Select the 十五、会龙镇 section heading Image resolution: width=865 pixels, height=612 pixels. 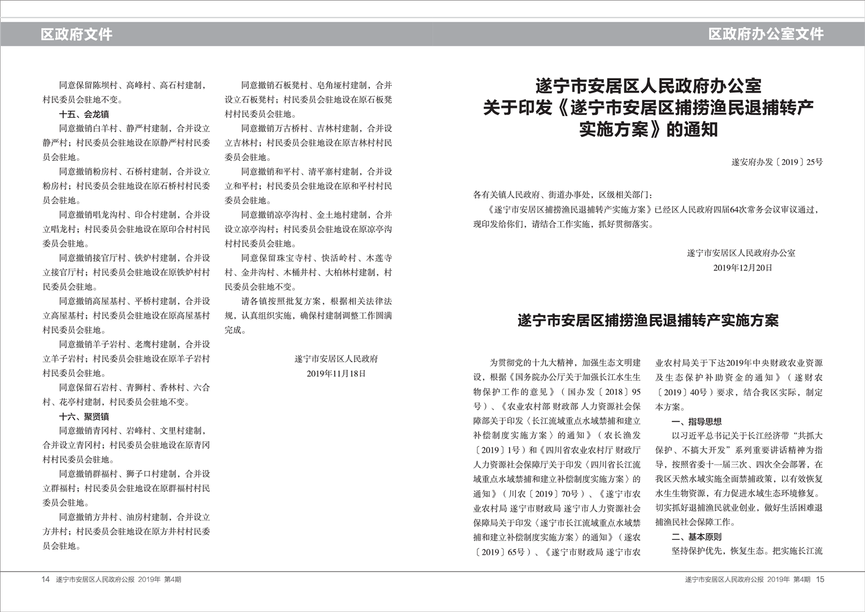84,115
